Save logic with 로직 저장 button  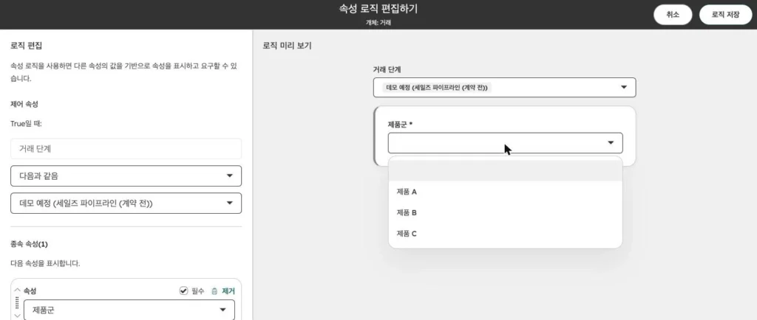[x=725, y=15]
